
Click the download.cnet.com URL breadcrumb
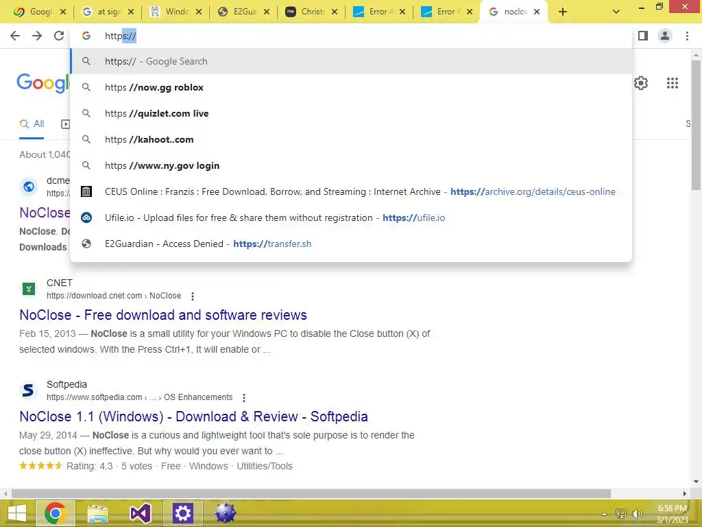pyautogui.click(x=114, y=296)
